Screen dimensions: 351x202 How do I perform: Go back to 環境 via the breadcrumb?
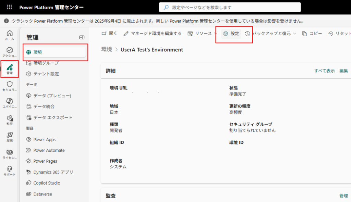(107, 49)
